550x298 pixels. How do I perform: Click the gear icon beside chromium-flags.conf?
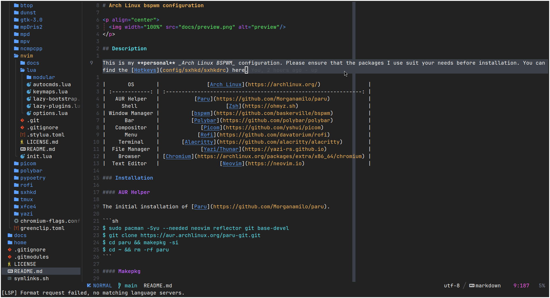coord(16,221)
